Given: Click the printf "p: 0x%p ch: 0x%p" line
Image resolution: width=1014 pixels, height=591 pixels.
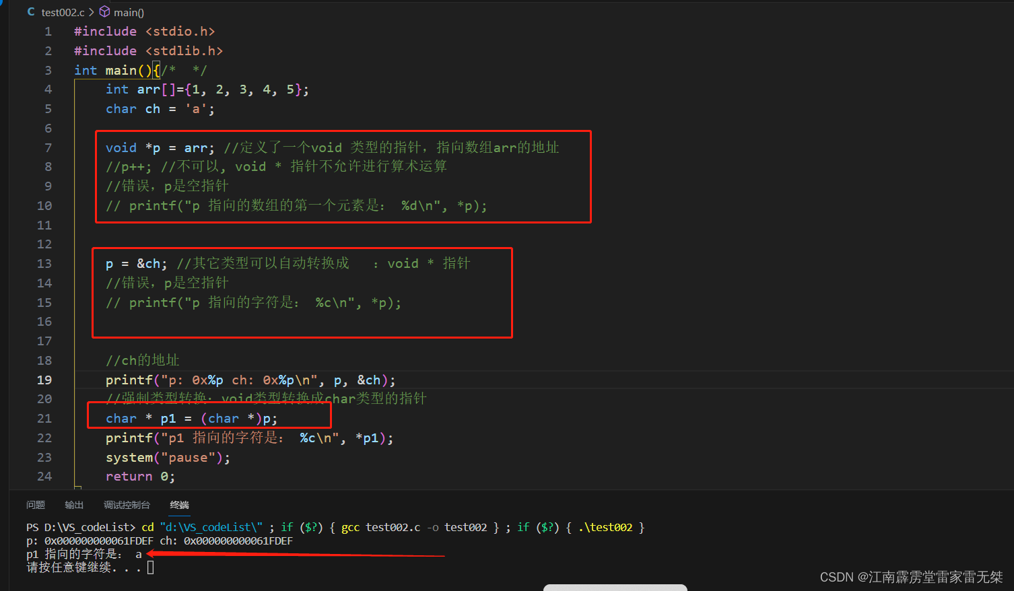Looking at the screenshot, I should click(250, 380).
